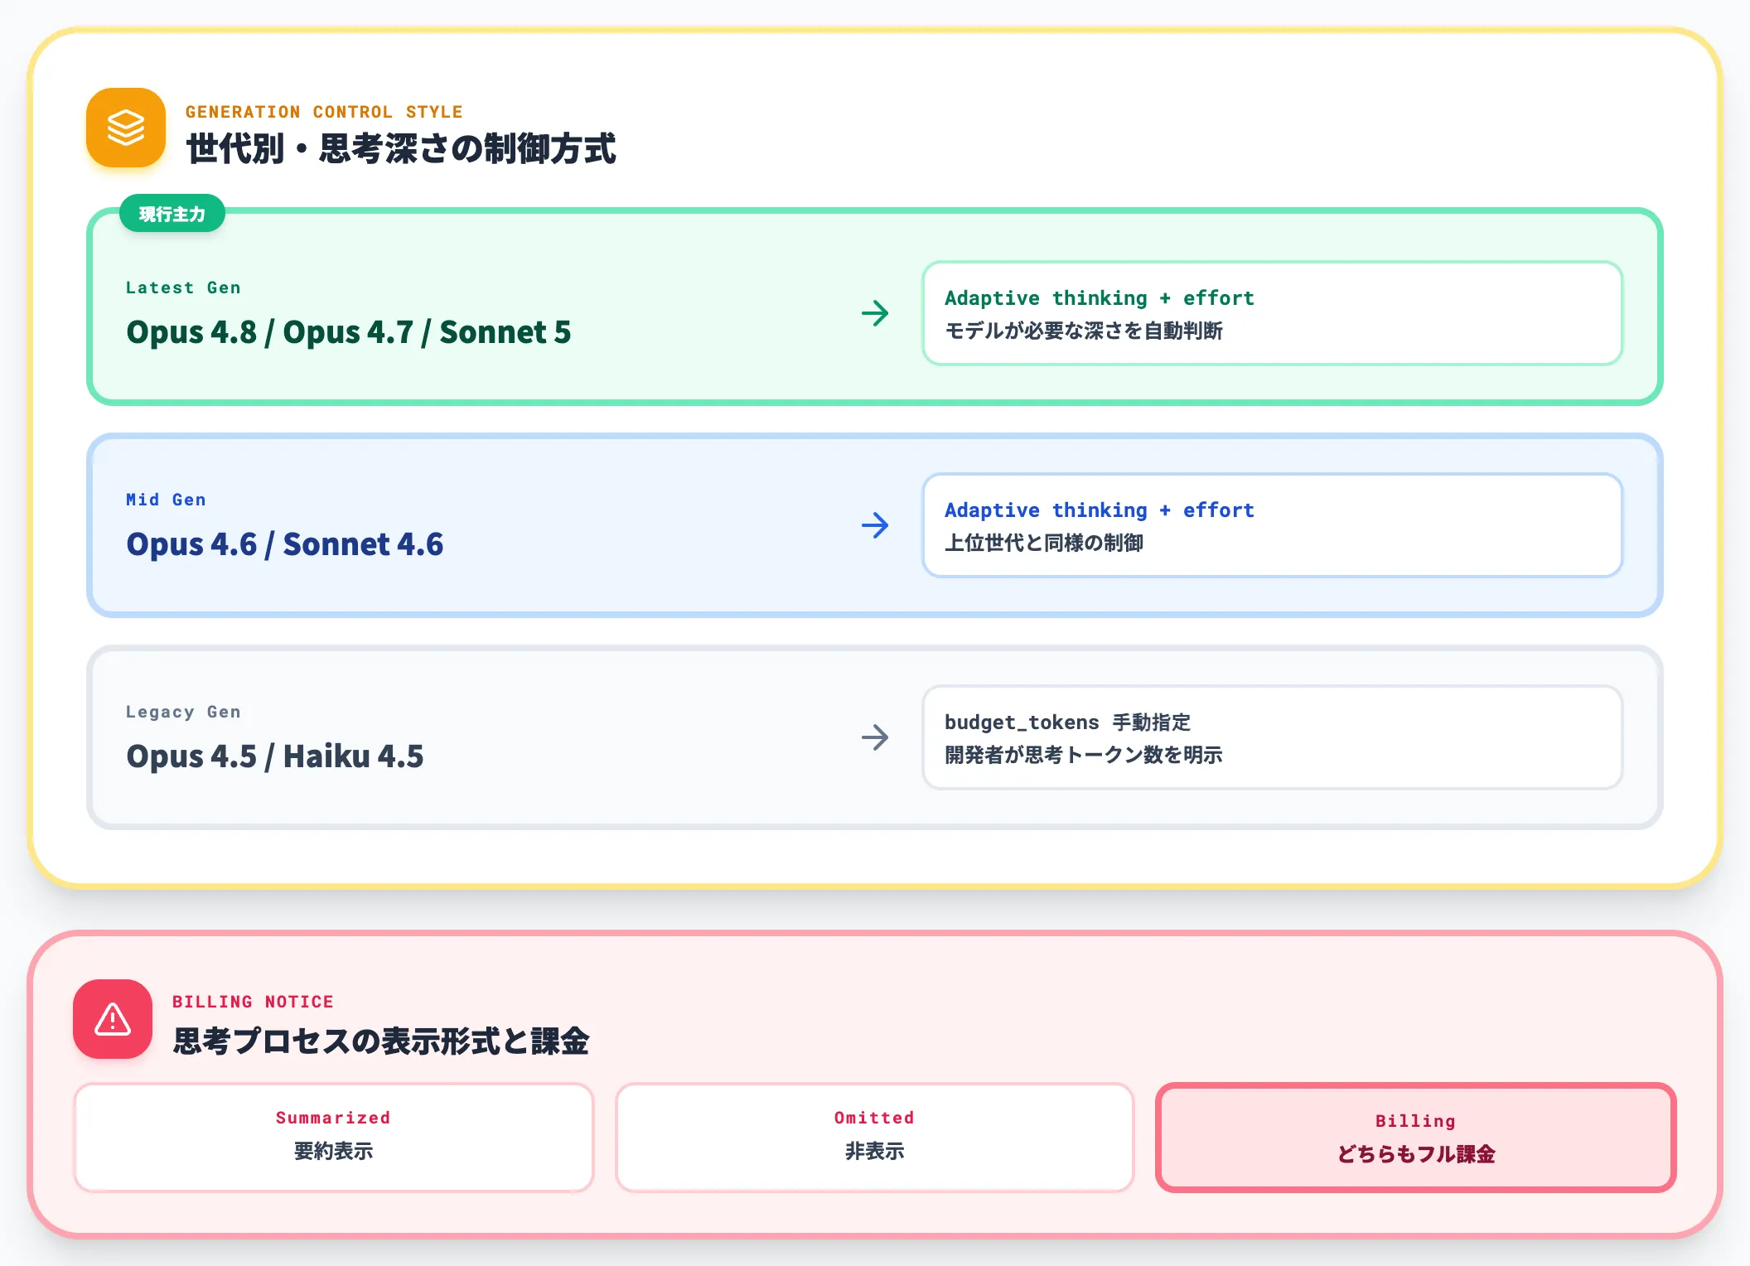The width and height of the screenshot is (1750, 1266).
Task: Click the 世代別・思考深さの制御方式 title
Action: pyautogui.click(x=401, y=149)
